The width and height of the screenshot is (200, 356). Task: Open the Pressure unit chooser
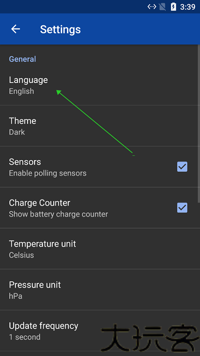pos(99,290)
